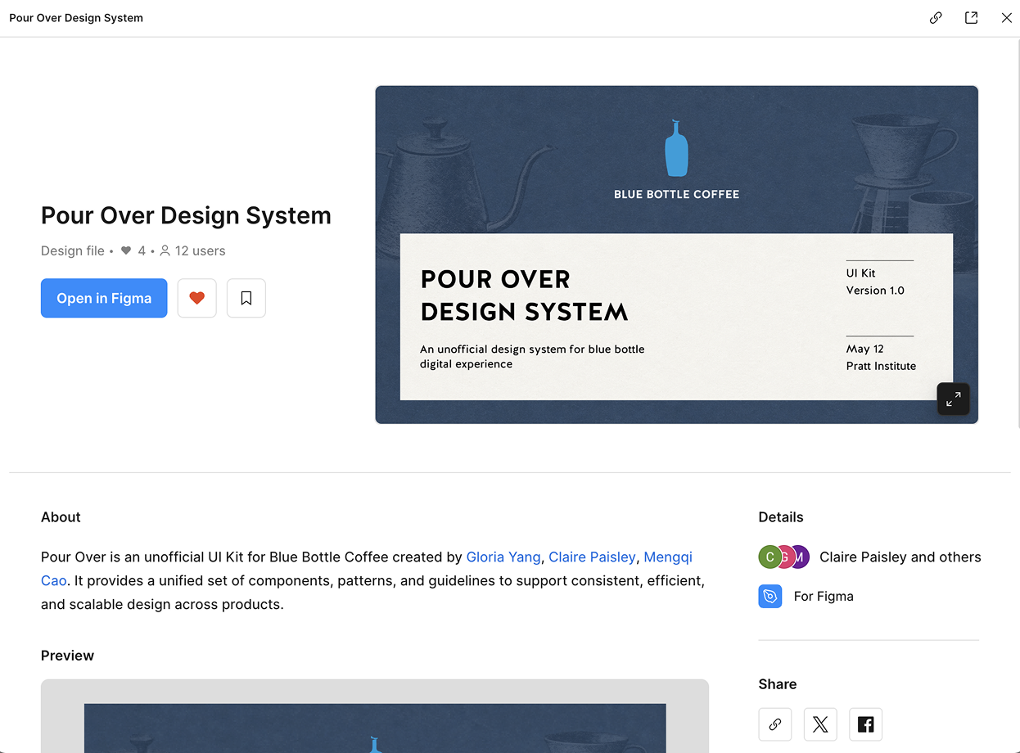Screen dimensions: 1020x753
Task: Click the Pour Over Design System heading
Action: (186, 215)
